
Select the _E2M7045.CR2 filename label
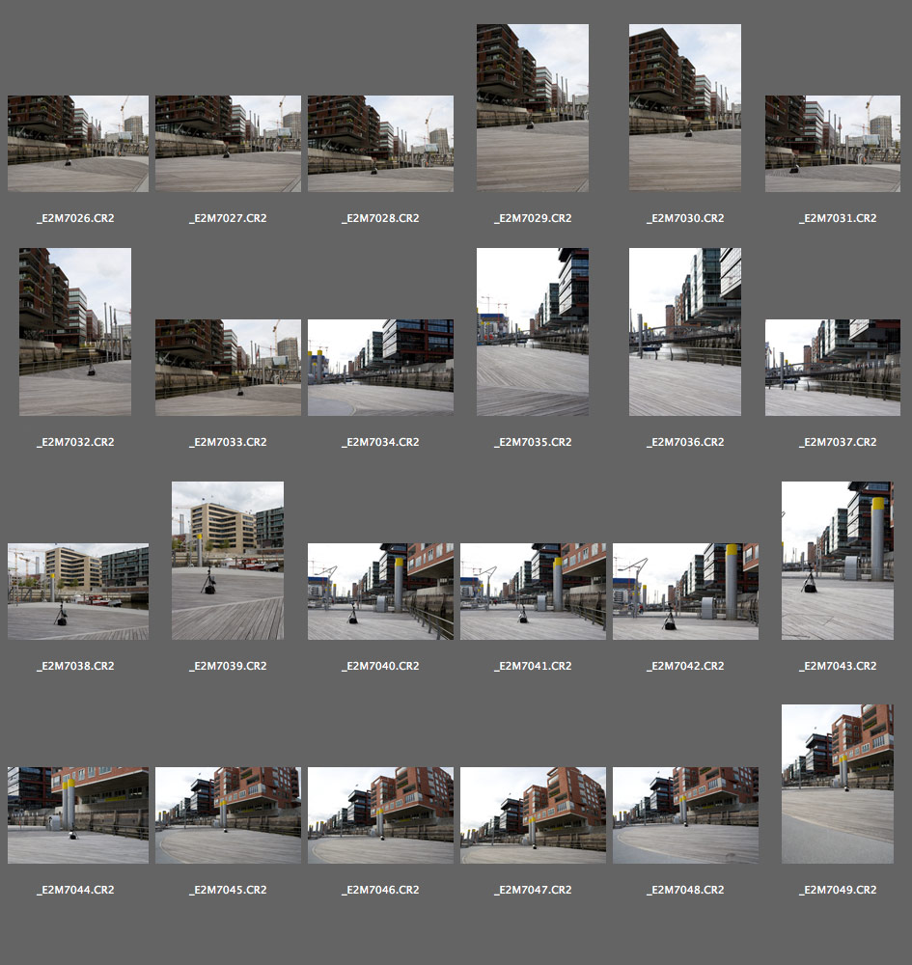tap(228, 890)
